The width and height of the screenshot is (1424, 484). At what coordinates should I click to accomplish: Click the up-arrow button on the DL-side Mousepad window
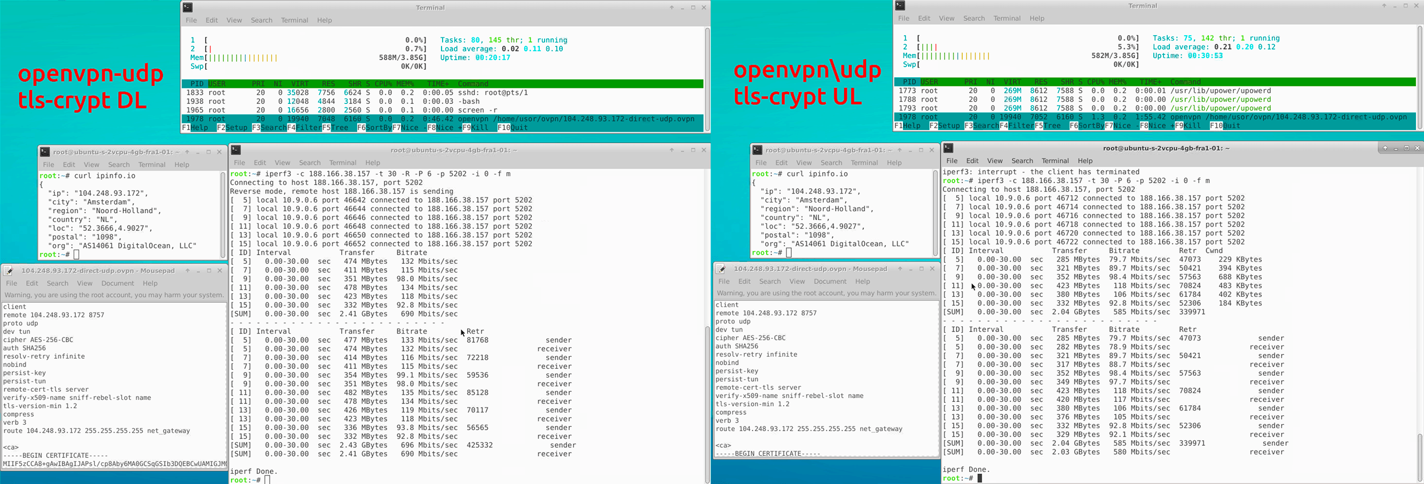click(187, 270)
